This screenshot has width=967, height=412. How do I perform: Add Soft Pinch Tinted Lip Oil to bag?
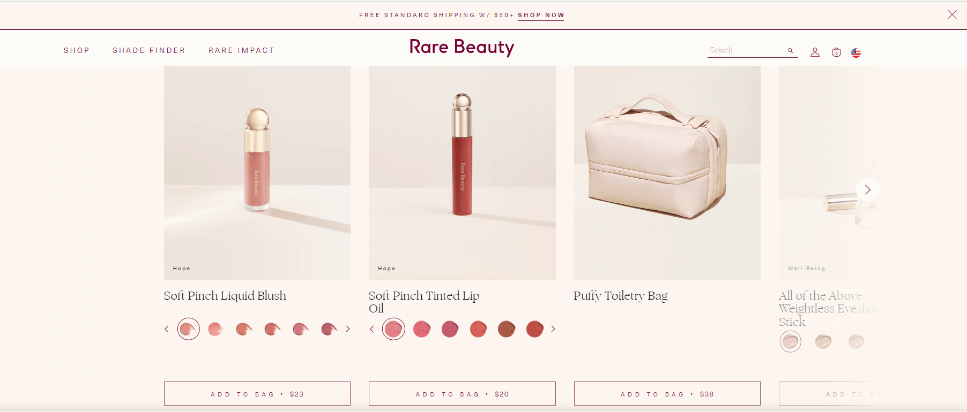click(x=462, y=394)
